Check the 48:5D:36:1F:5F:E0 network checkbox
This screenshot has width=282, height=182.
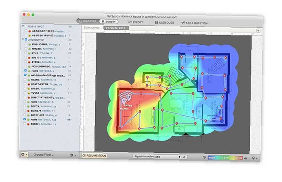coord(26,31)
